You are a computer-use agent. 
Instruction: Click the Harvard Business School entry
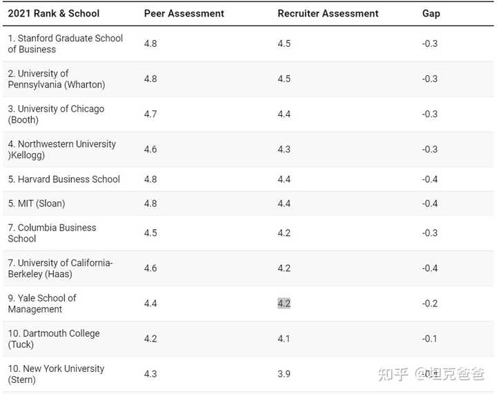[64, 179]
